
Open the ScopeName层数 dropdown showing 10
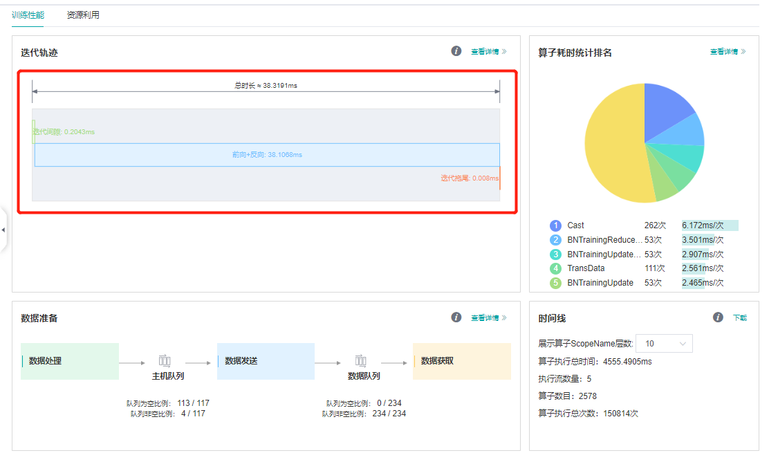tap(664, 344)
